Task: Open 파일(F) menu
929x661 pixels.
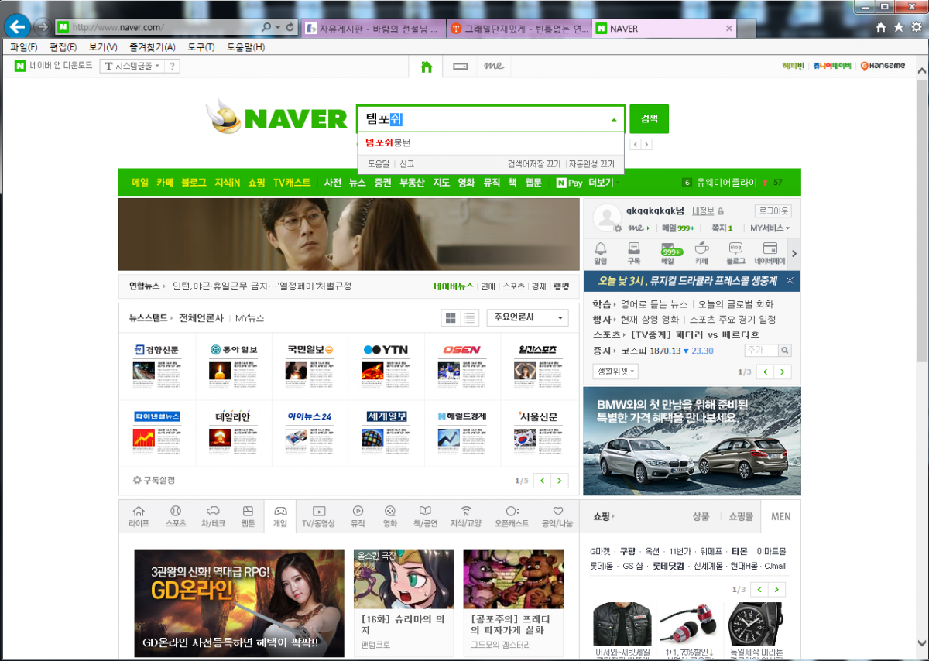Action: pos(24,47)
